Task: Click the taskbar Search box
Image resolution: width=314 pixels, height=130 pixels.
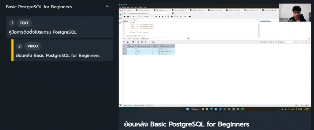Action: [x=195, y=109]
